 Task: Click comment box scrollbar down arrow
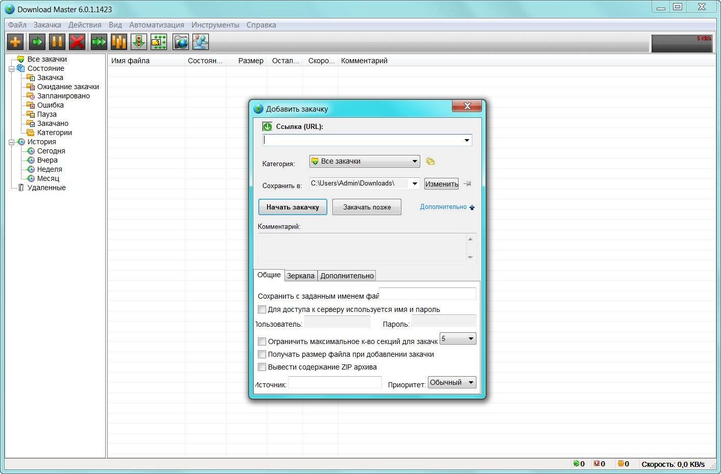coord(470,257)
